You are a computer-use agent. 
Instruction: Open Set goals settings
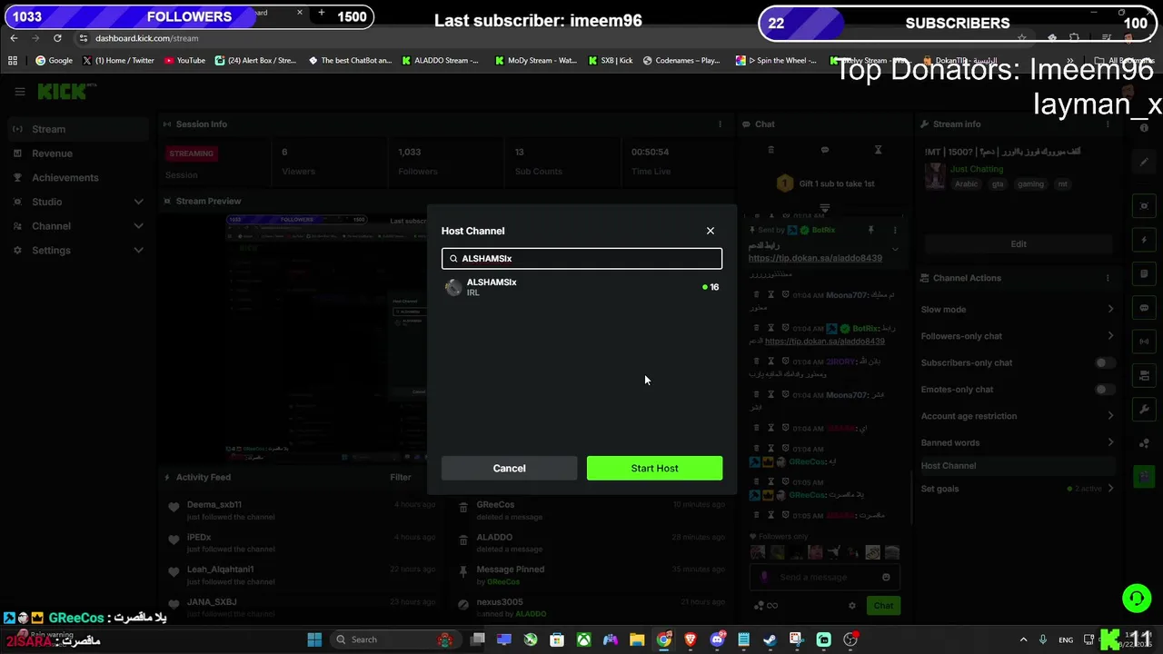click(1017, 489)
